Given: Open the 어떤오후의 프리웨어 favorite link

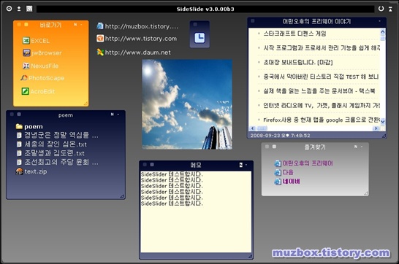Looking at the screenshot, I should (x=303, y=163).
